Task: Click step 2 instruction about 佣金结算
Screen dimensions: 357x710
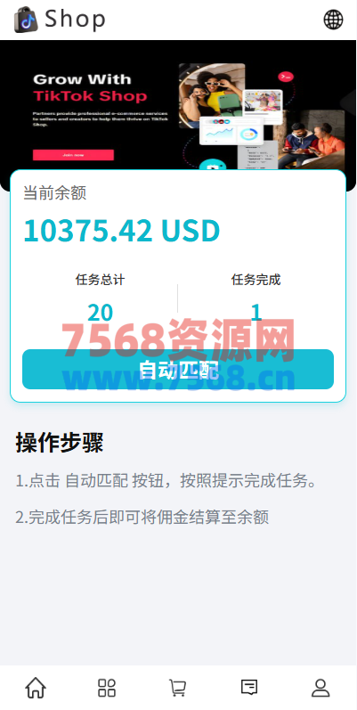Action: pyautogui.click(x=142, y=517)
